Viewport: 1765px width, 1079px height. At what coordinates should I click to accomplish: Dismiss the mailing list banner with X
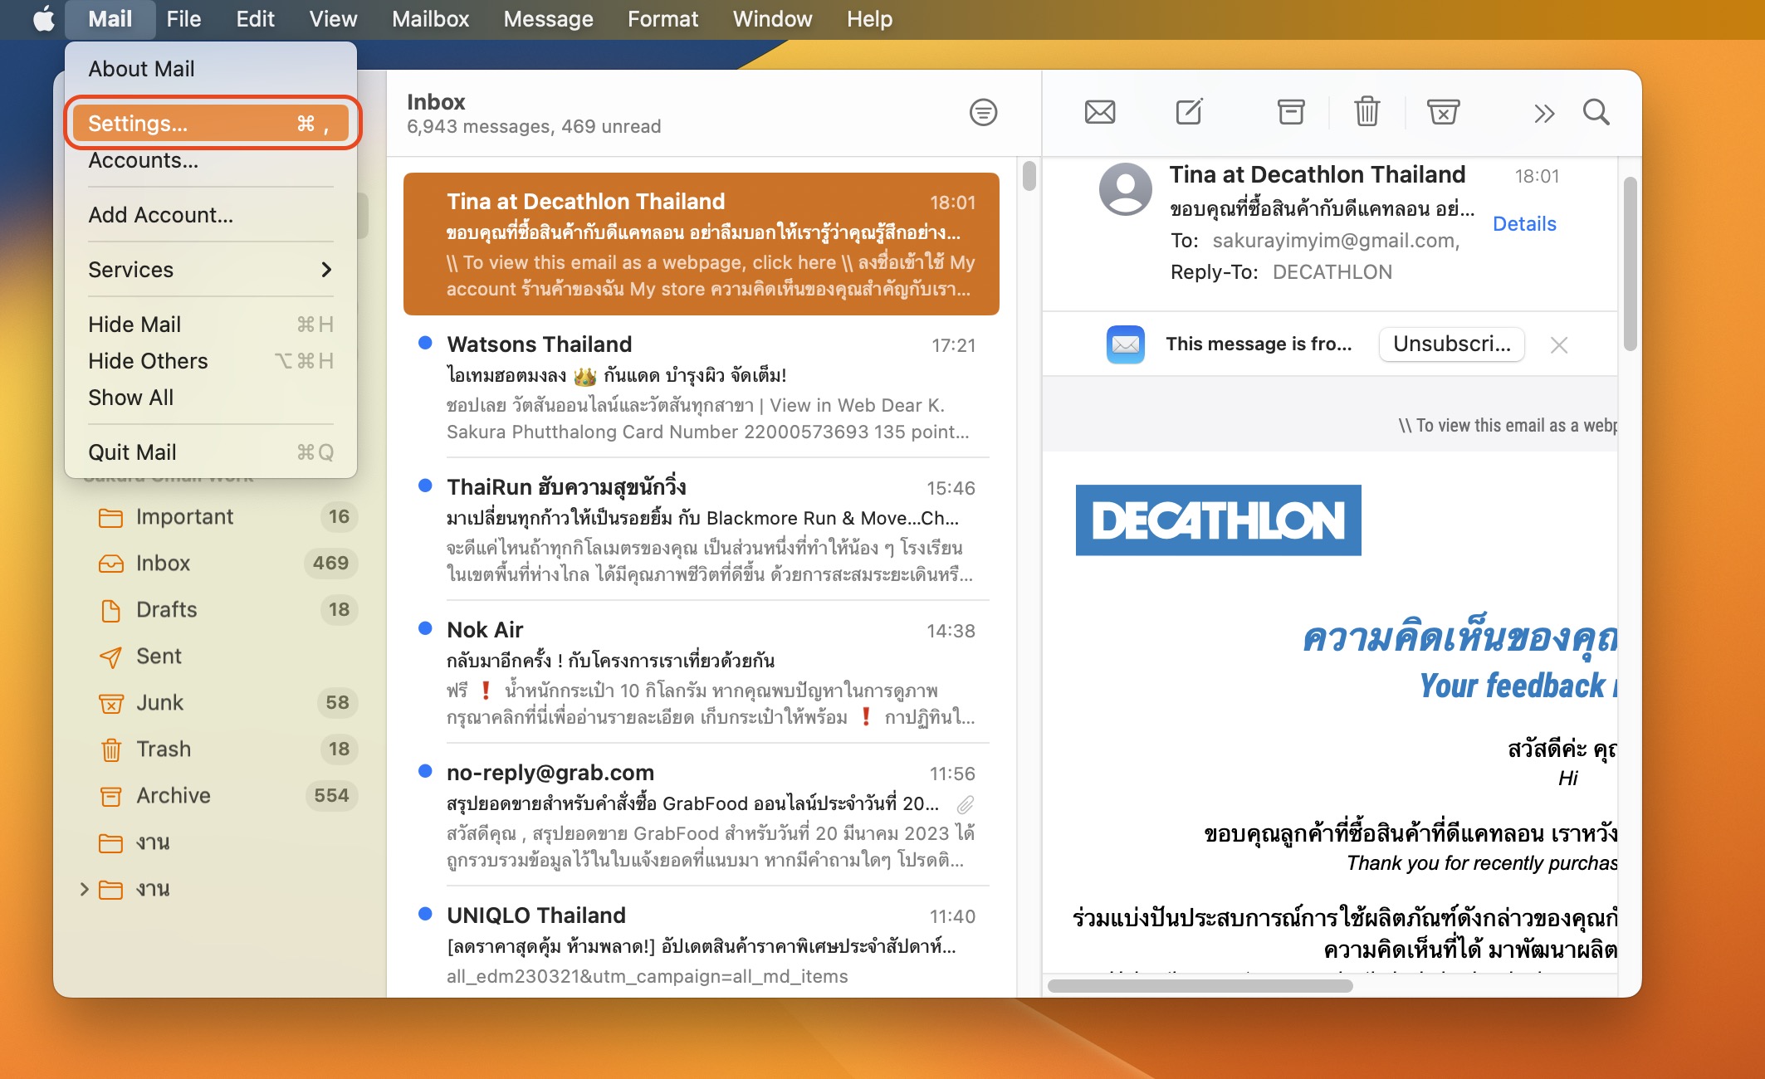[1558, 345]
